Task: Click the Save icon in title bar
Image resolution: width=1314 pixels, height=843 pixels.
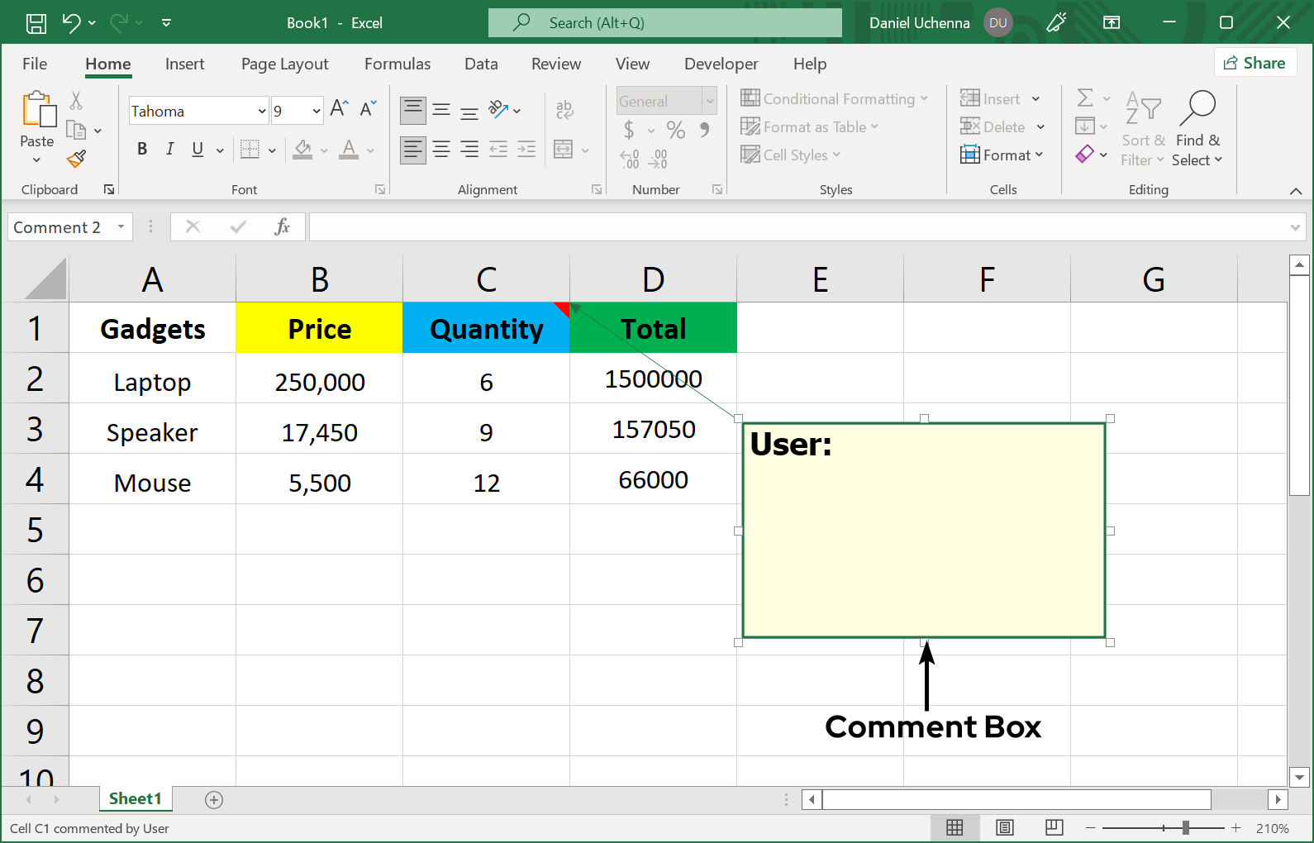Action: [36, 23]
